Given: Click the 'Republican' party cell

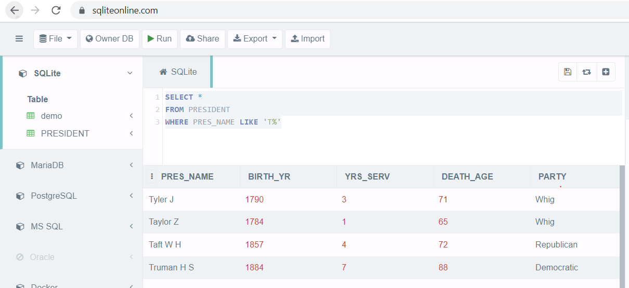Looking at the screenshot, I should 556,244.
